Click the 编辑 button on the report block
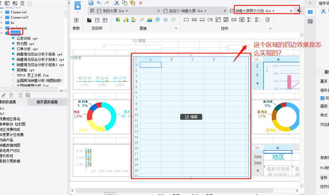 tap(191, 117)
